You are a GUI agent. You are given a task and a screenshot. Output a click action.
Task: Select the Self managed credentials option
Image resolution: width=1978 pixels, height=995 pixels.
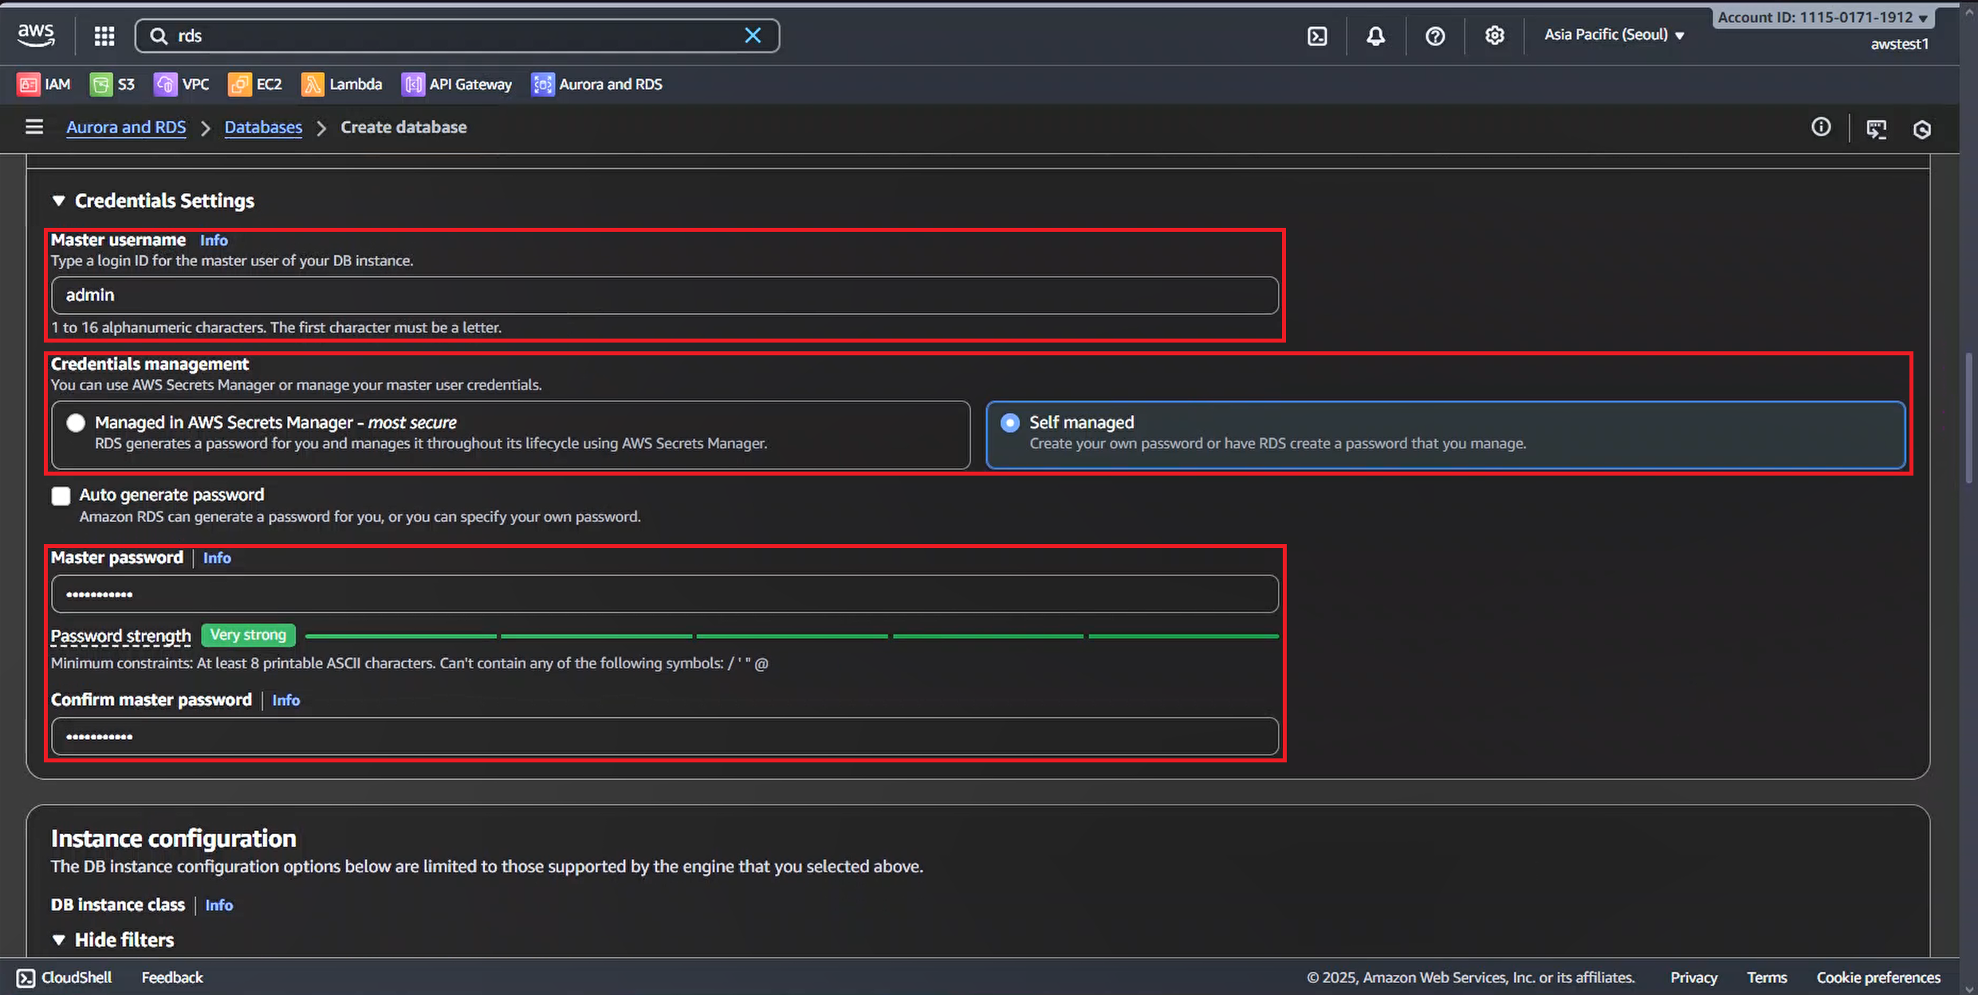[1010, 423]
